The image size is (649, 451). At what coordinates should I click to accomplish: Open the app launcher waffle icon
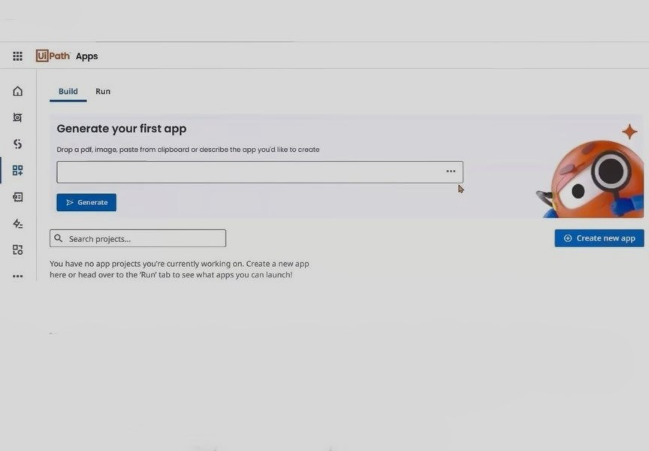[x=17, y=56]
